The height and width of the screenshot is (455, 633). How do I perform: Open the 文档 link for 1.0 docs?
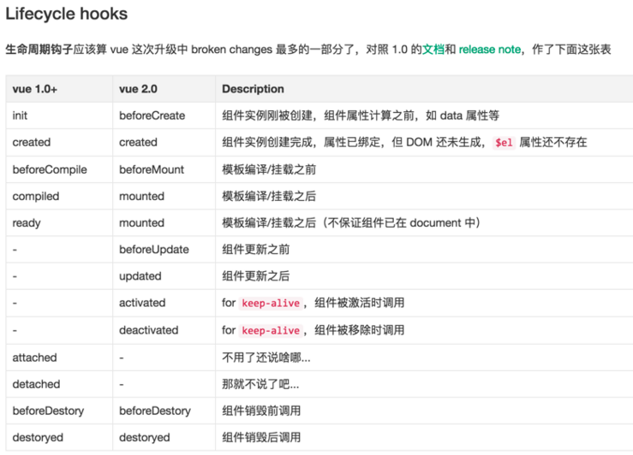[x=433, y=50]
